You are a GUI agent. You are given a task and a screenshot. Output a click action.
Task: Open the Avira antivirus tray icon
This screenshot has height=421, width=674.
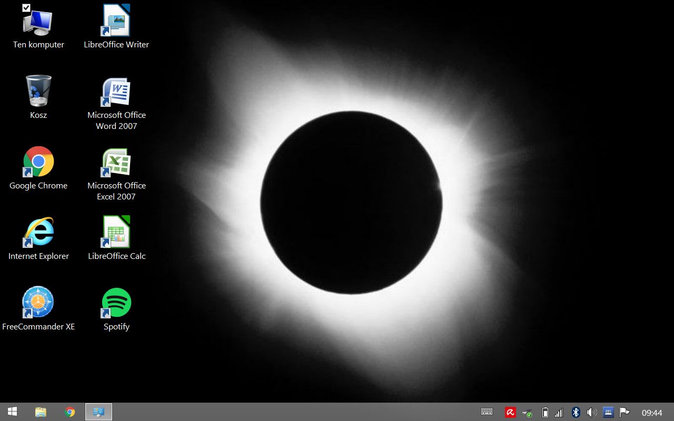[x=510, y=413]
